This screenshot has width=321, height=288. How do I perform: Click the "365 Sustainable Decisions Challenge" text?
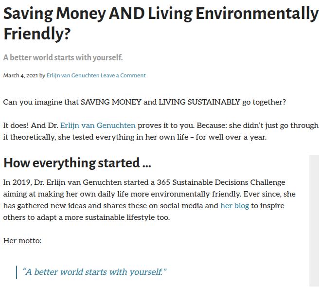pos(222,182)
